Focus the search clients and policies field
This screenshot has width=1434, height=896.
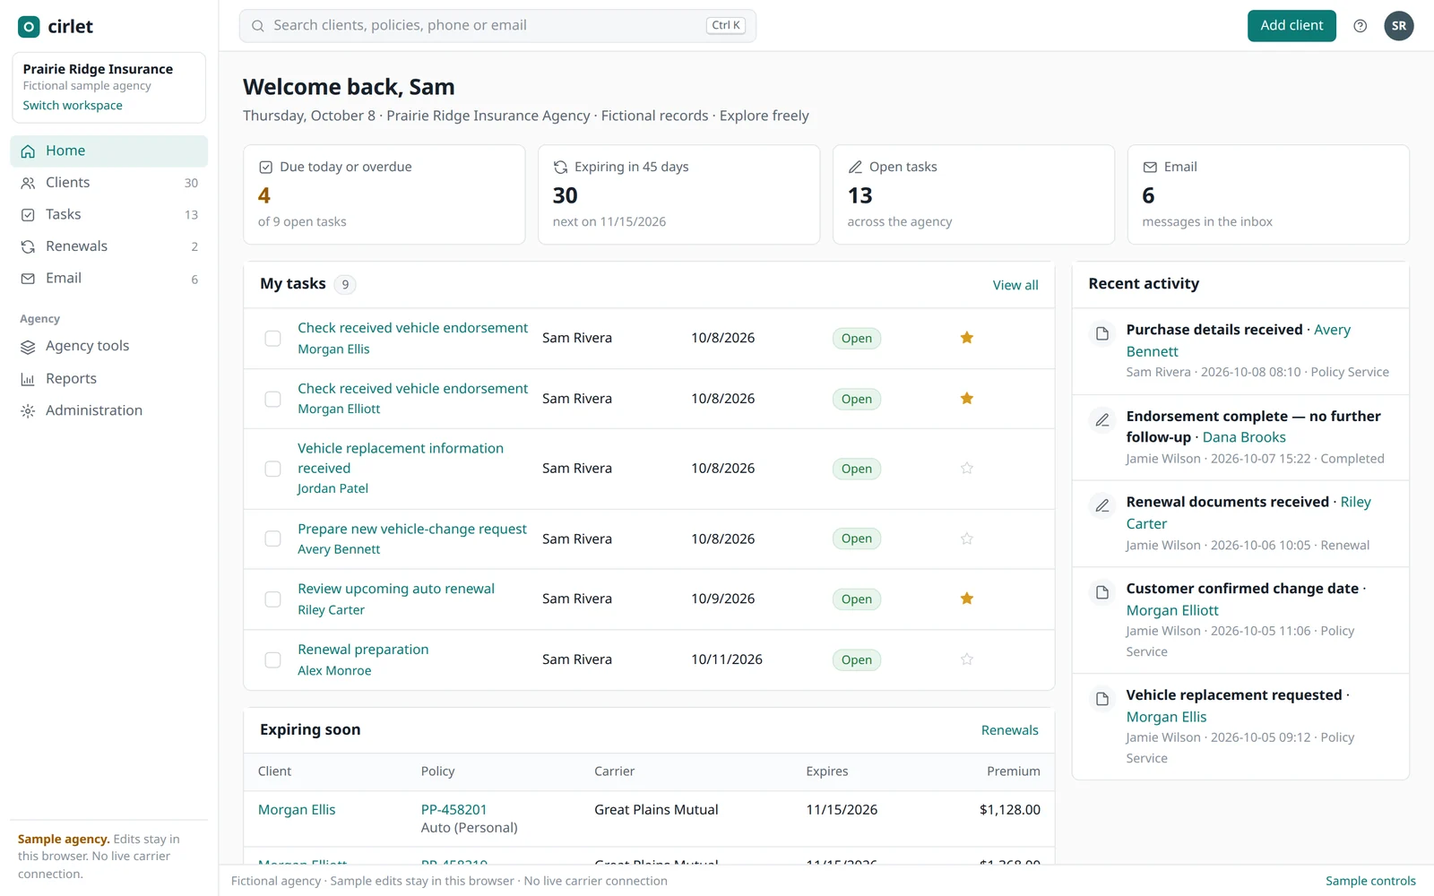pos(497,26)
